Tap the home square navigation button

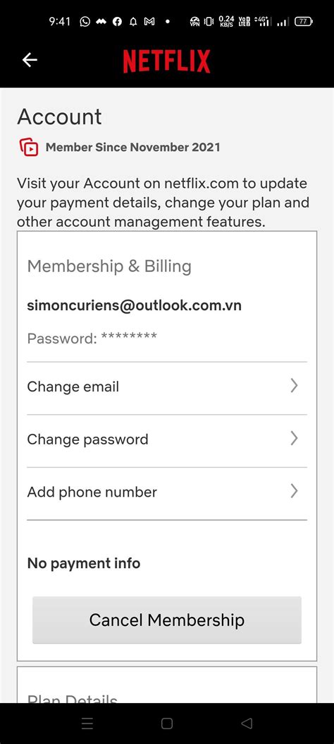coord(167,724)
